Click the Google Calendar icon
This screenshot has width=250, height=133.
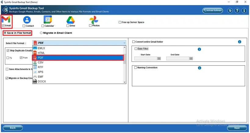coord(48,20)
